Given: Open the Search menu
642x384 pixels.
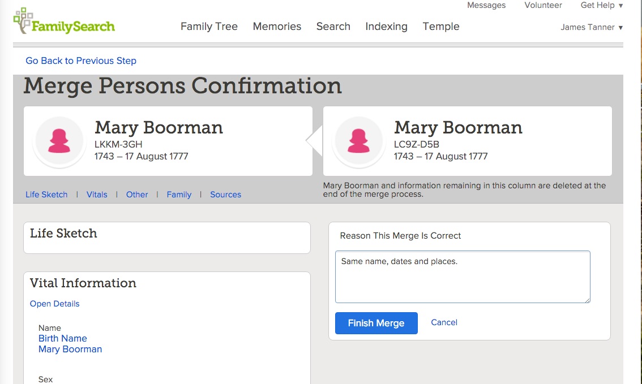Looking at the screenshot, I should pyautogui.click(x=333, y=27).
